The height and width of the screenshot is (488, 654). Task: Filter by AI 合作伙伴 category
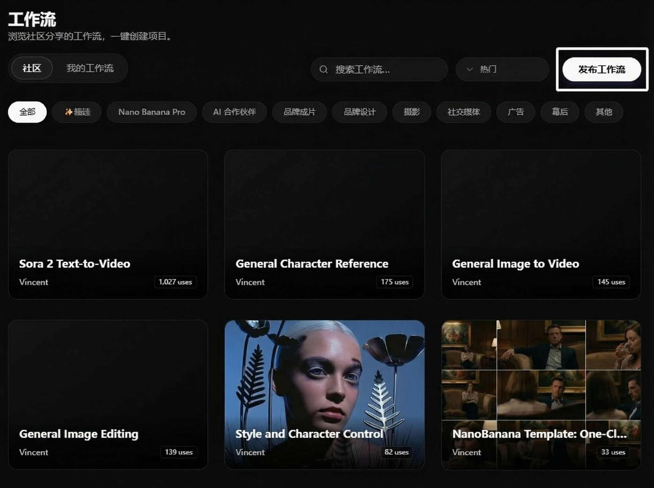pos(234,112)
